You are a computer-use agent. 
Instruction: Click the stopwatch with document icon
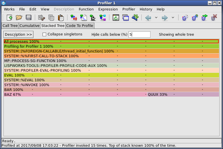185,18
